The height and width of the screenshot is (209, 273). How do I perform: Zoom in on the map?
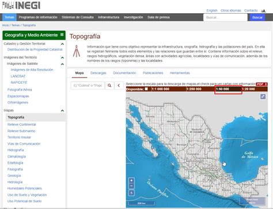(x=131, y=180)
